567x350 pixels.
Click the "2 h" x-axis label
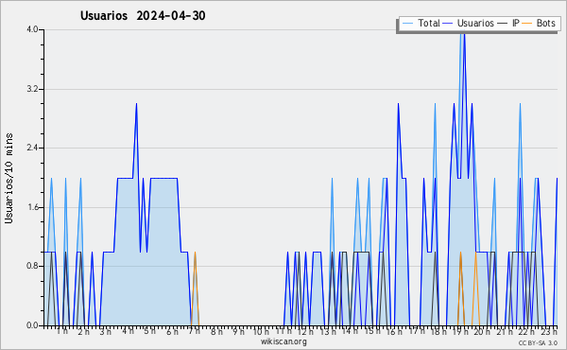tap(83, 331)
